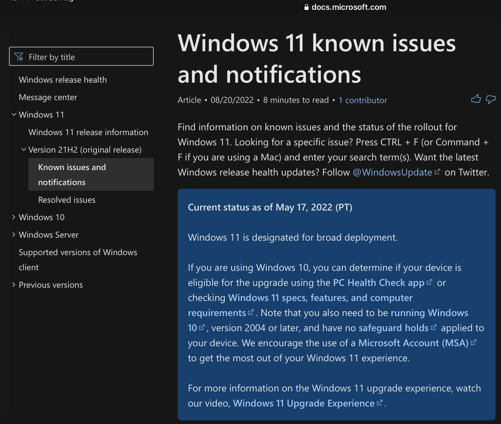
Task: Collapse Version 21H2 (original release) node
Action: 24,149
